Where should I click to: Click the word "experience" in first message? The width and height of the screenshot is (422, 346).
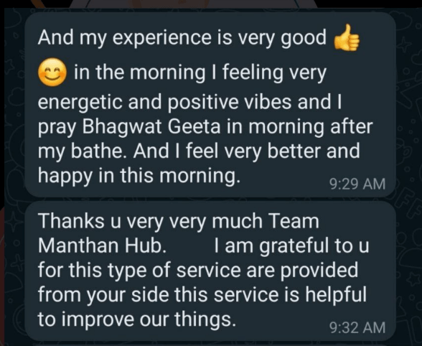(x=161, y=38)
